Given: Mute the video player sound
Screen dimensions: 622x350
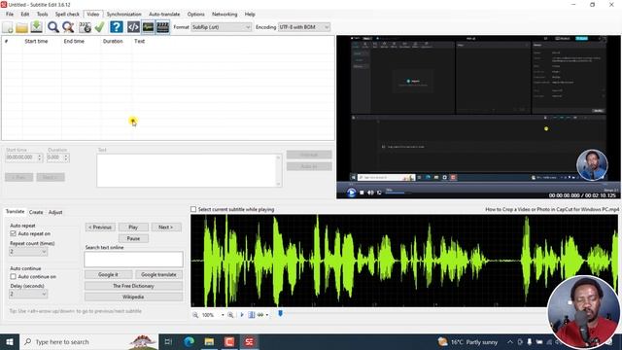Looking at the screenshot, I should 370,192.
